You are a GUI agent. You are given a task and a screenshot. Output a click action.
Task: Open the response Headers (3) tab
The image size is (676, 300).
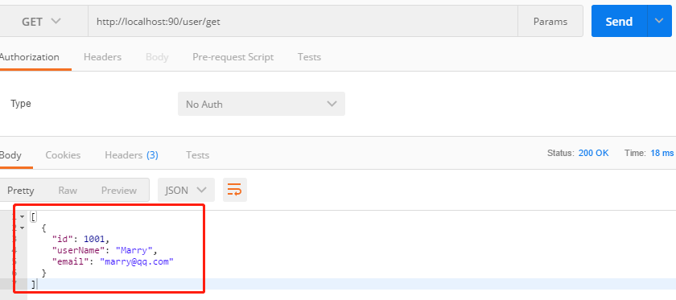click(x=131, y=155)
